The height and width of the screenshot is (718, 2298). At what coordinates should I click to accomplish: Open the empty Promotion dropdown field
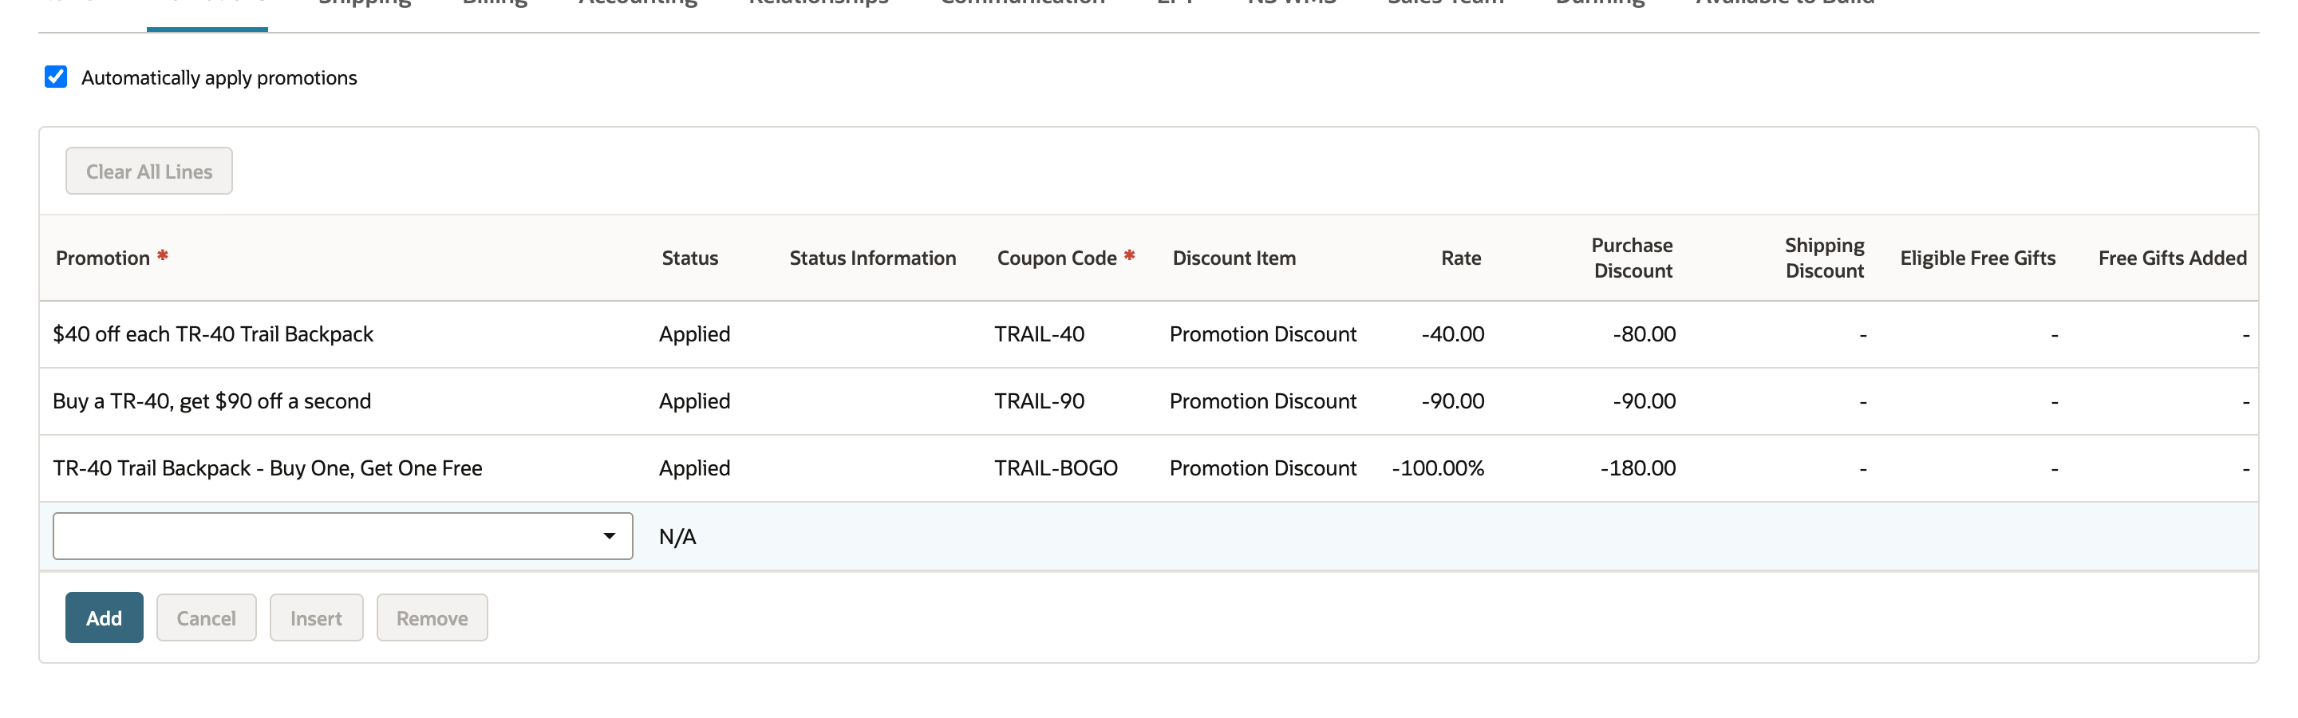342,536
